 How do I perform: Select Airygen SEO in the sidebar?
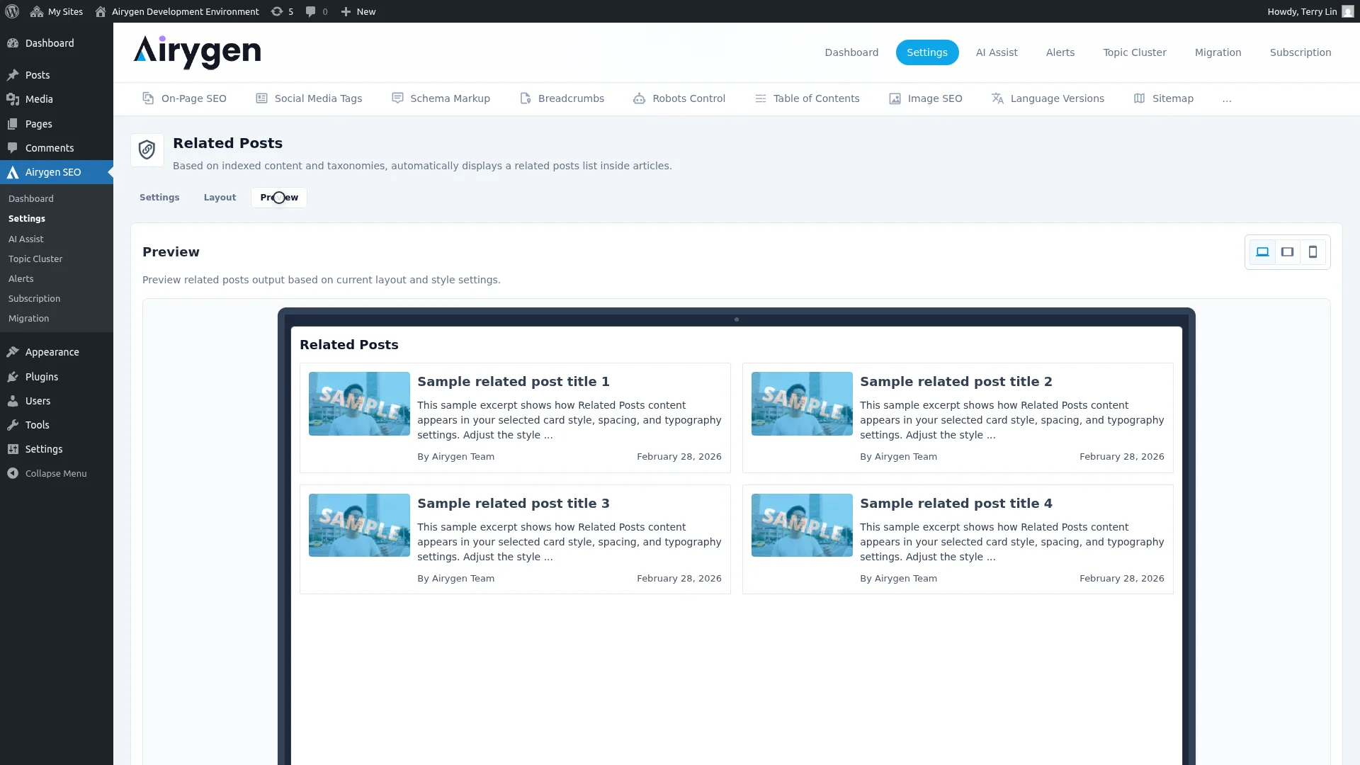point(57,172)
